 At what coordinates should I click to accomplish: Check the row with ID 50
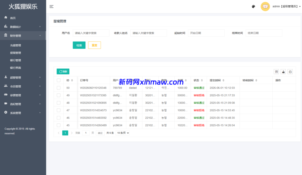[59, 88]
